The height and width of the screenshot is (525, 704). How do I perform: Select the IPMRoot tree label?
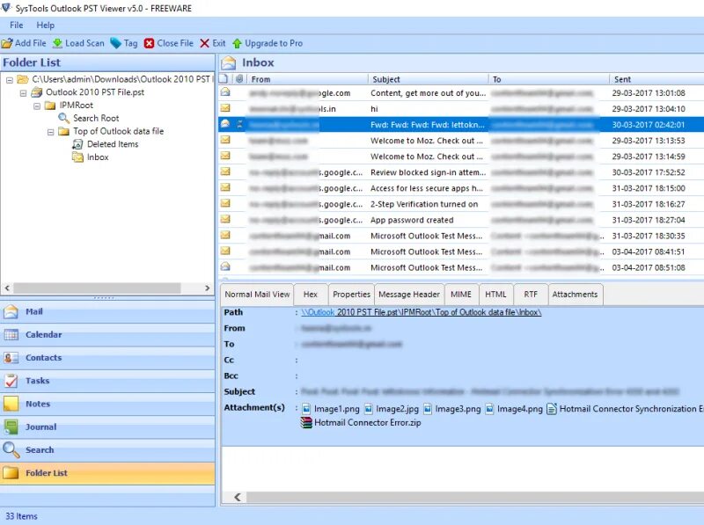point(77,105)
